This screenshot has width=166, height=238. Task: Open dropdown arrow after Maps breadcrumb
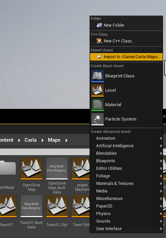pos(66,140)
